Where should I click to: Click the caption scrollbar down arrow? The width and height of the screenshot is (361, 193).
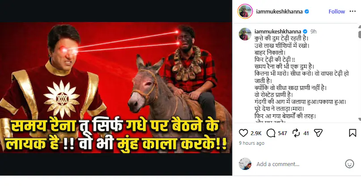click(359, 119)
